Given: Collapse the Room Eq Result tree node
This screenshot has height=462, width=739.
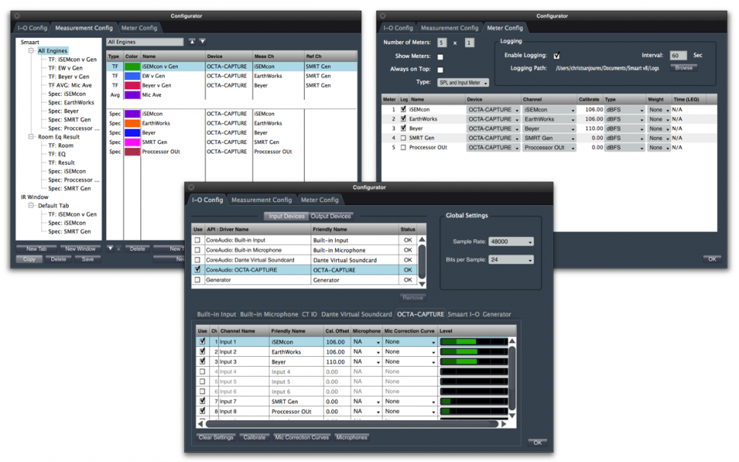Looking at the screenshot, I should (32, 136).
